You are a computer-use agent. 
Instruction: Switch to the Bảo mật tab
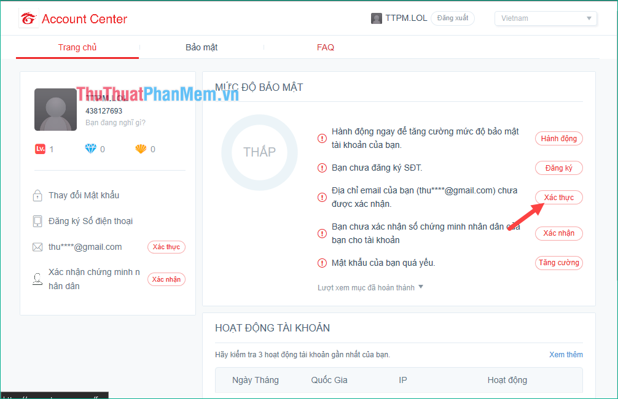point(201,47)
